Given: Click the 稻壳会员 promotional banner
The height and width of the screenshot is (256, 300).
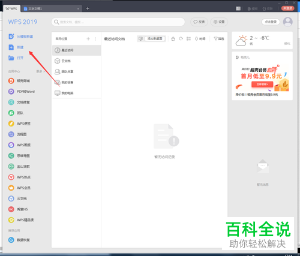Looking at the screenshot, I should point(262,78).
